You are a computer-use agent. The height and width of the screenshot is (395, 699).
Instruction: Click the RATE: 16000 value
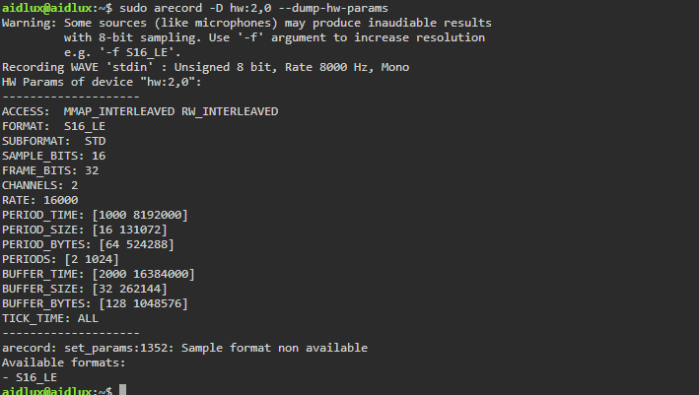click(x=60, y=200)
